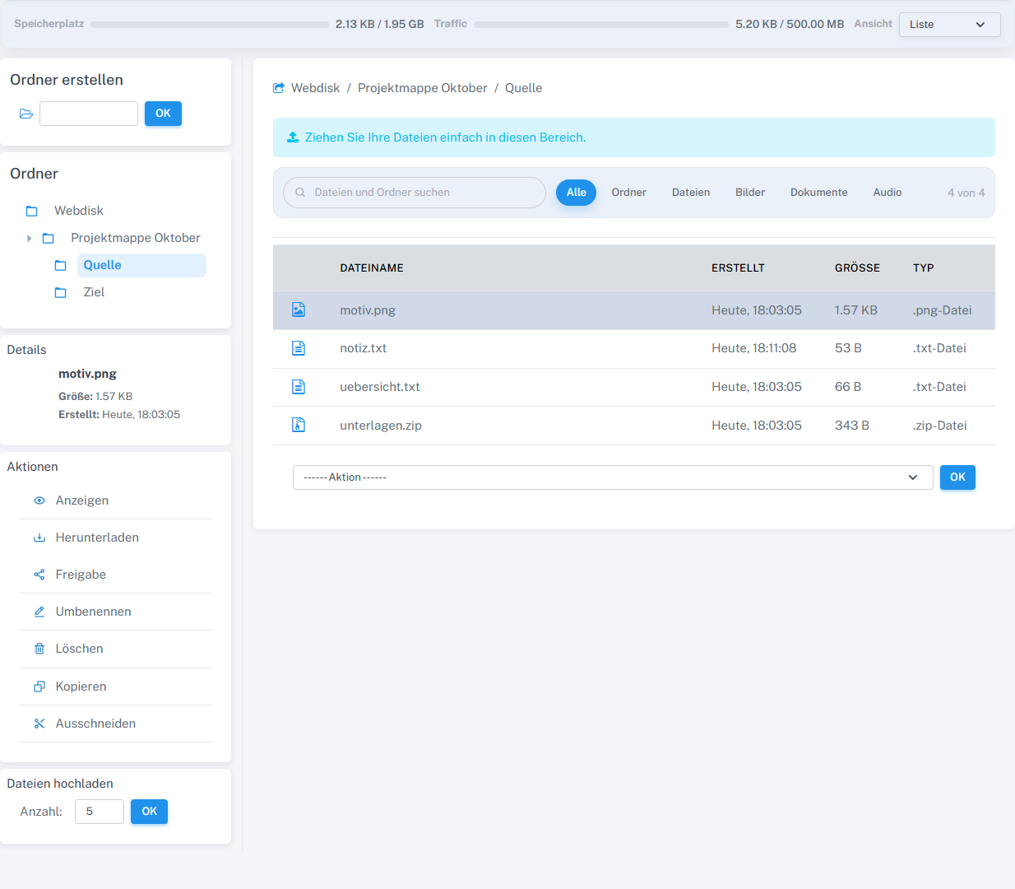The image size is (1015, 889).
Task: Click the eye icon for Anzeigen
Action: (x=39, y=500)
